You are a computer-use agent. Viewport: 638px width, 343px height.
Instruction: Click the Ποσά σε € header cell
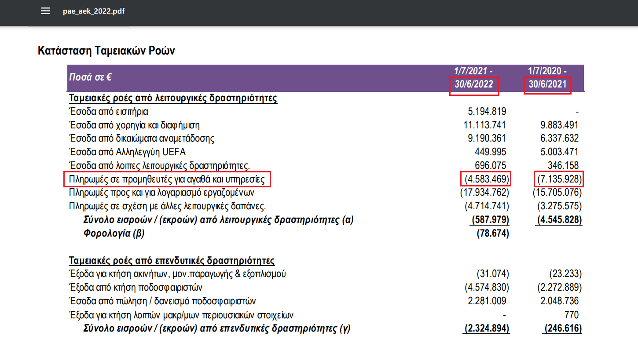point(90,77)
